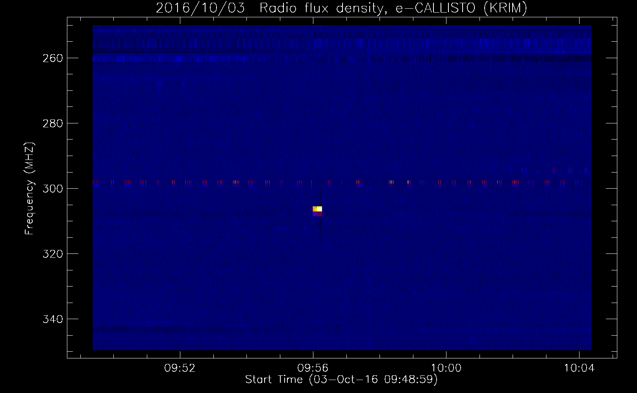This screenshot has height=393, width=637.
Task: Select the 260 frequency tick label
Action: [x=52, y=58]
